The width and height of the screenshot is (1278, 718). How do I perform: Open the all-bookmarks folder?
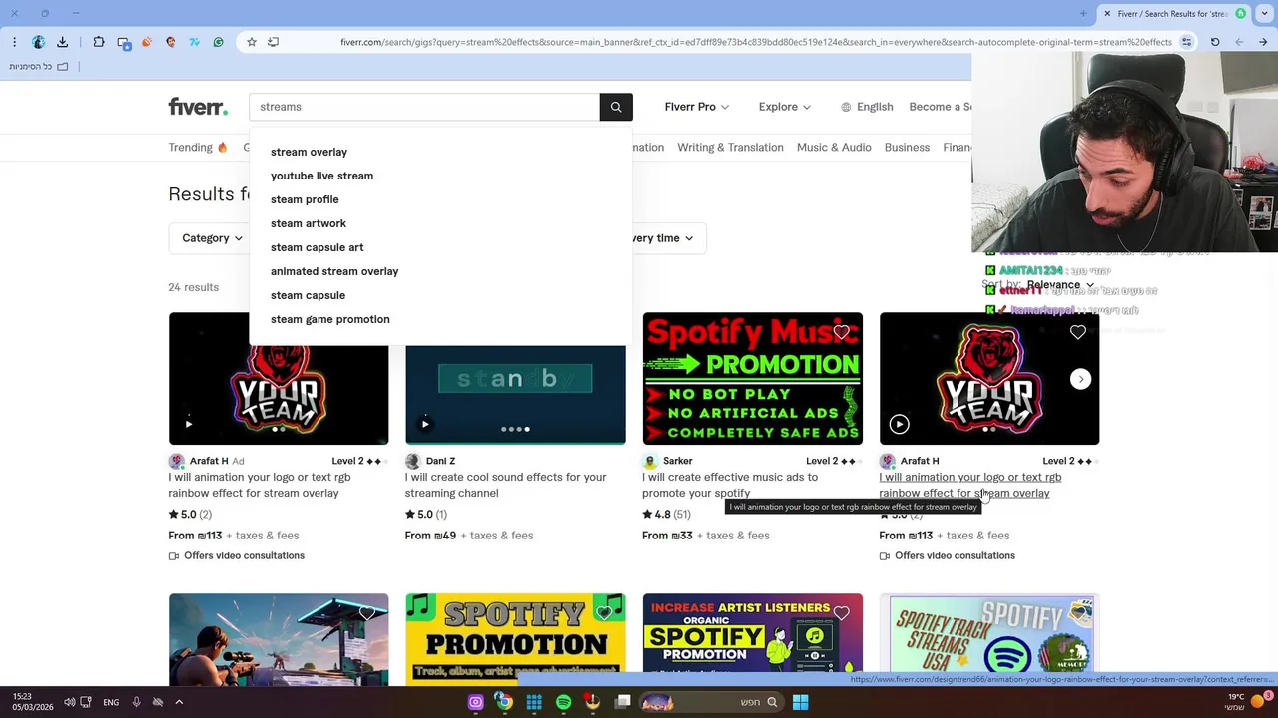[39, 66]
